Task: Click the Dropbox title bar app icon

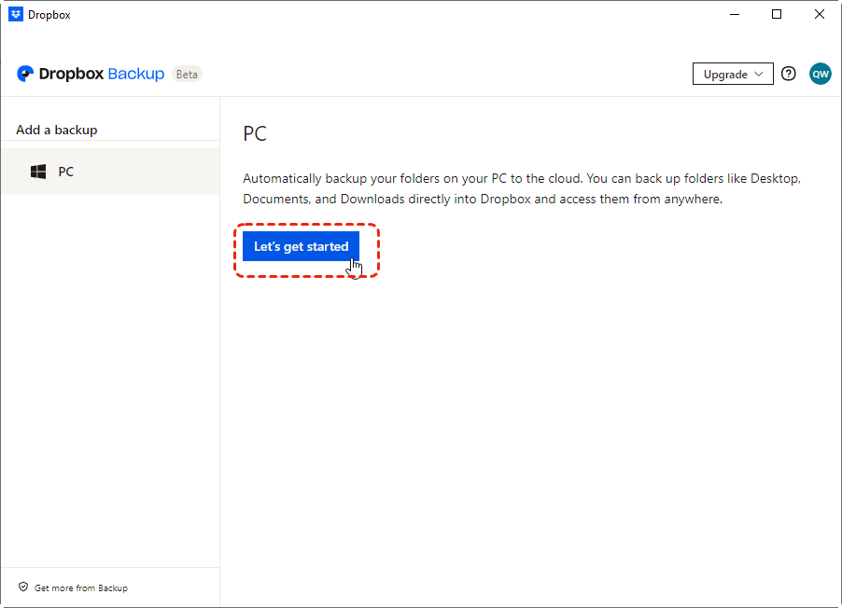Action: [16, 15]
